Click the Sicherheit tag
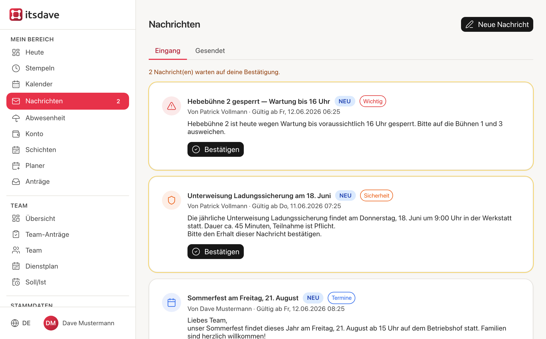The width and height of the screenshot is (546, 339). [x=377, y=195]
